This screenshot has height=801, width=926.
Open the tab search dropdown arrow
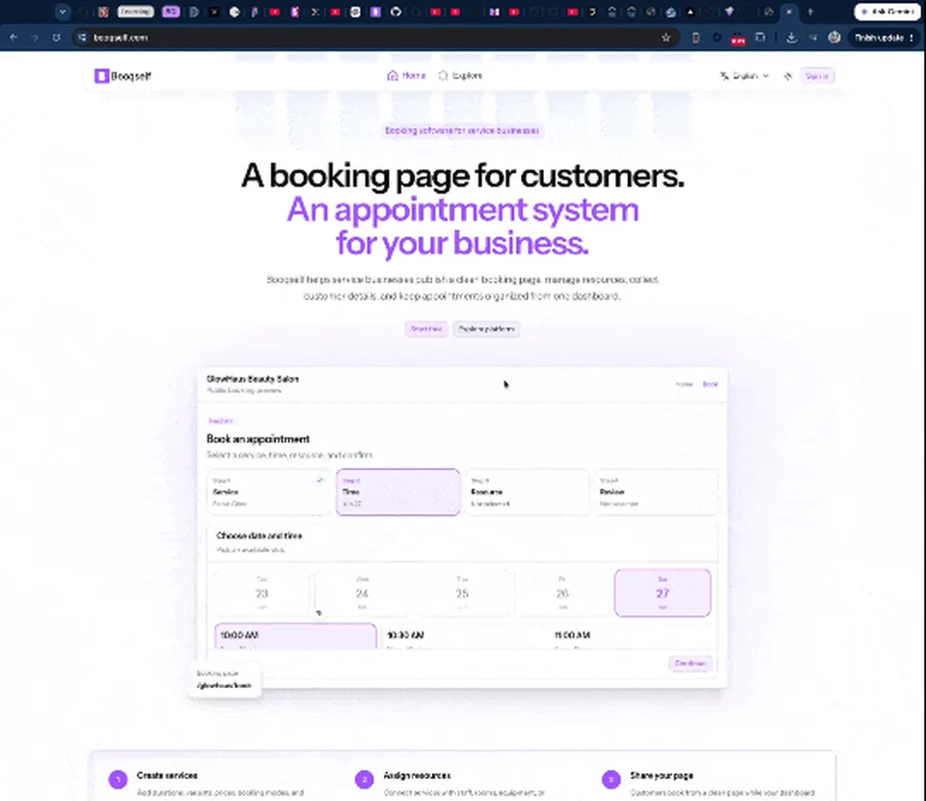pyautogui.click(x=63, y=12)
